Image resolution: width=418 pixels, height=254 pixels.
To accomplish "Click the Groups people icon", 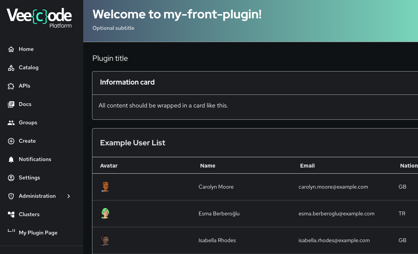I will pyautogui.click(x=11, y=123).
